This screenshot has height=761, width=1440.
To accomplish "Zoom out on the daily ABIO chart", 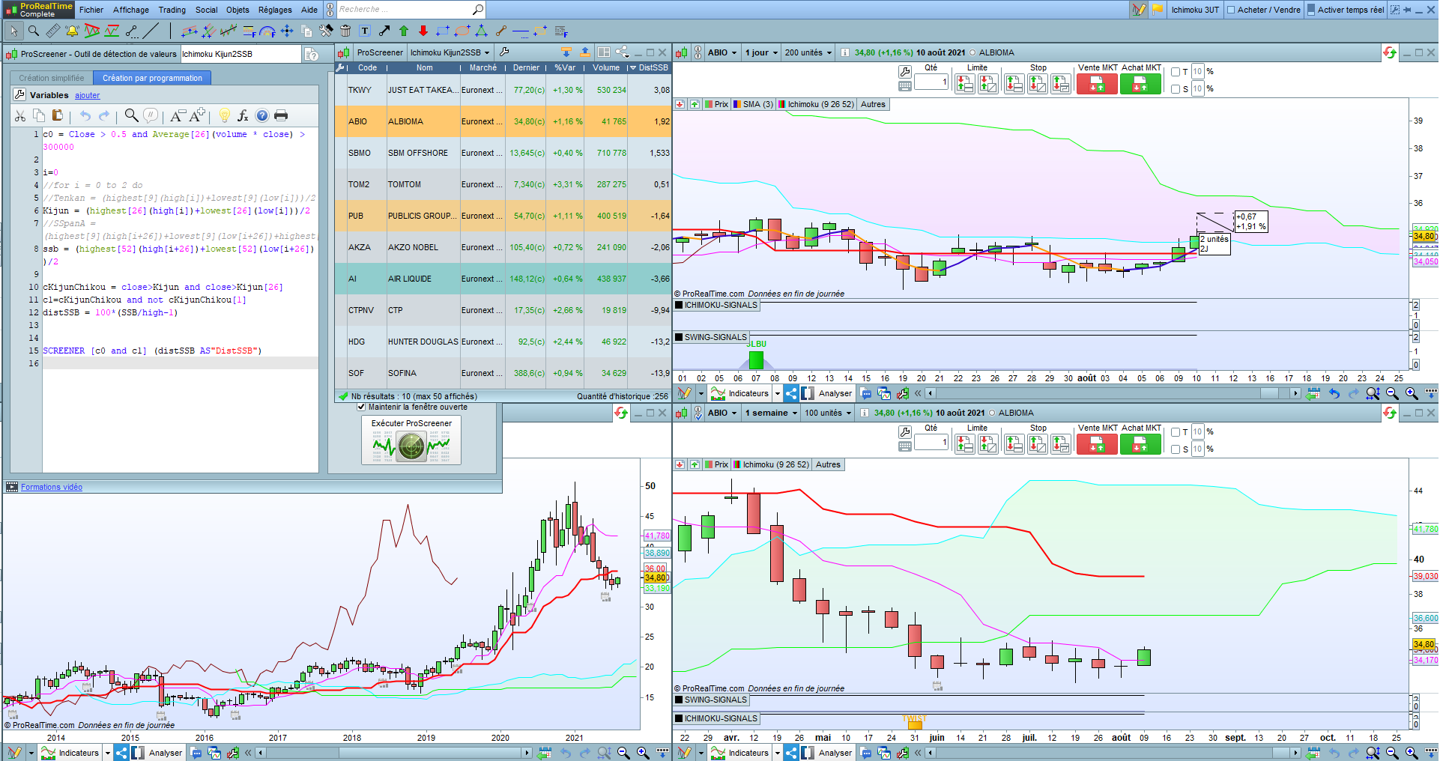I will click(1392, 393).
